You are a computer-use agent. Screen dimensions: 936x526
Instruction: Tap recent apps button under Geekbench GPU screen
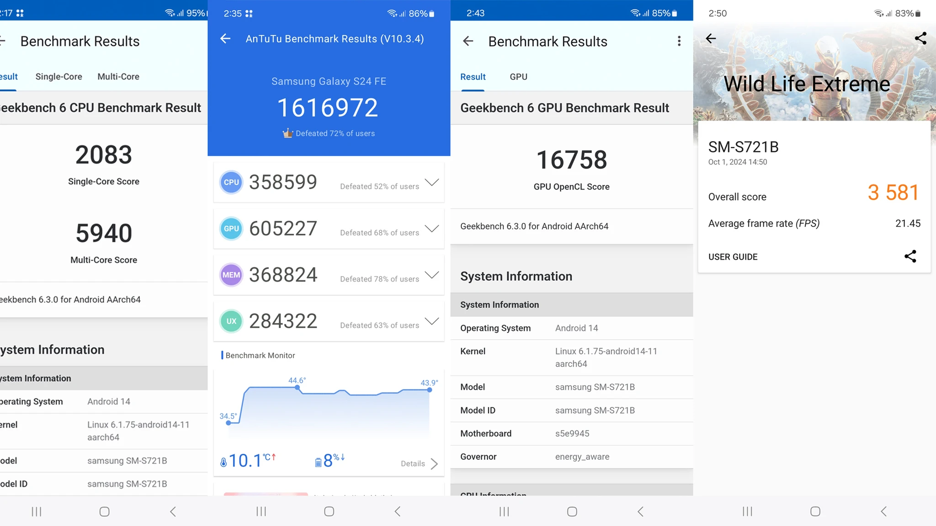pyautogui.click(x=504, y=511)
